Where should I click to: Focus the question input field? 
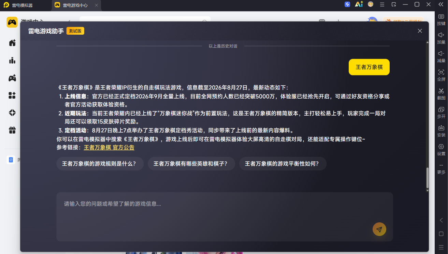[x=225, y=217]
